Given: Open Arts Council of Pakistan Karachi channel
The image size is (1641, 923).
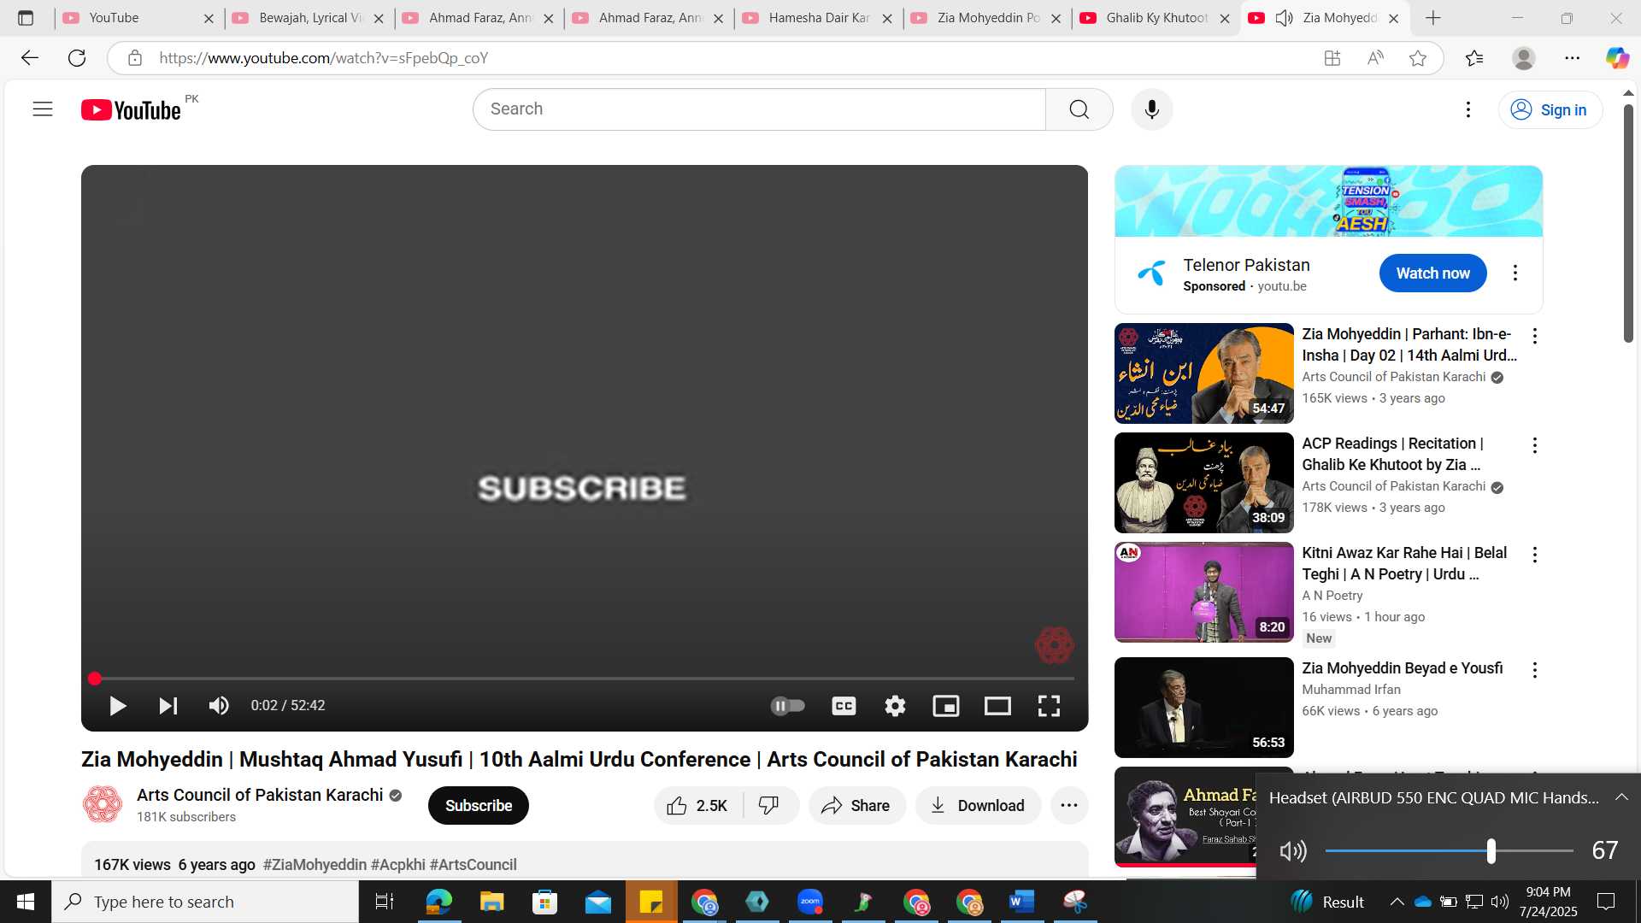Looking at the screenshot, I should click(260, 796).
